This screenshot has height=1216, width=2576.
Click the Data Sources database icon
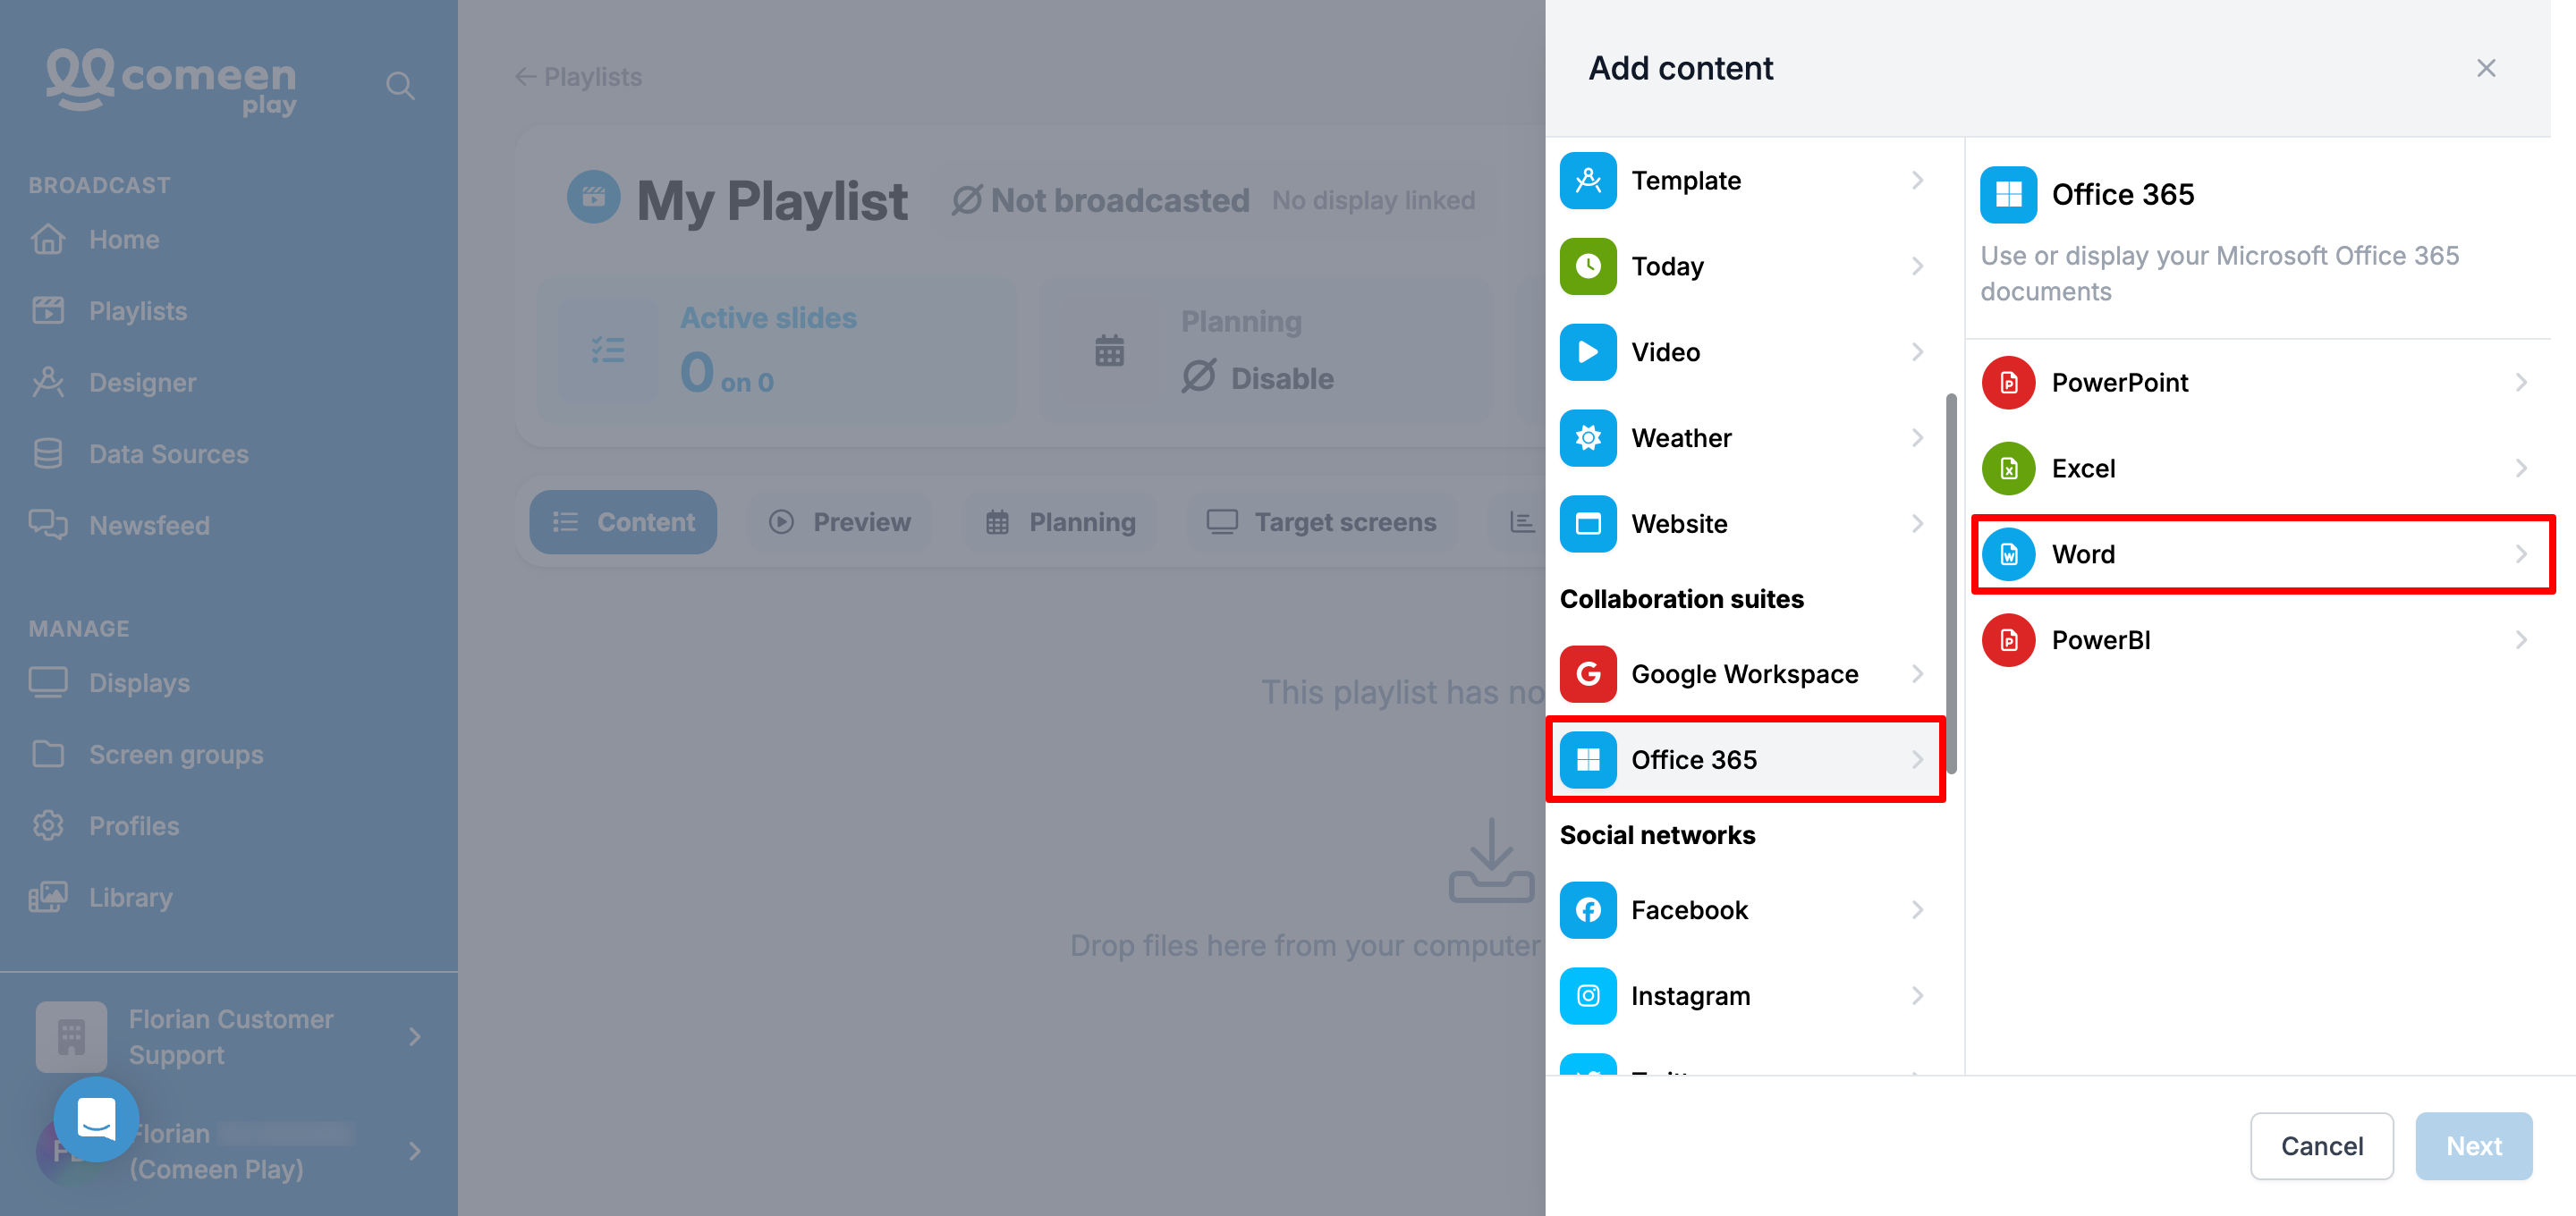pyautogui.click(x=48, y=454)
